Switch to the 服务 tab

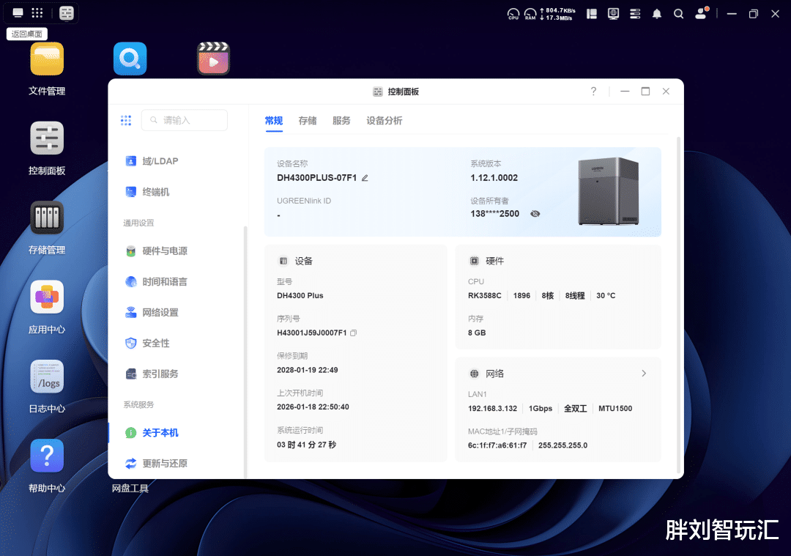[x=341, y=121]
